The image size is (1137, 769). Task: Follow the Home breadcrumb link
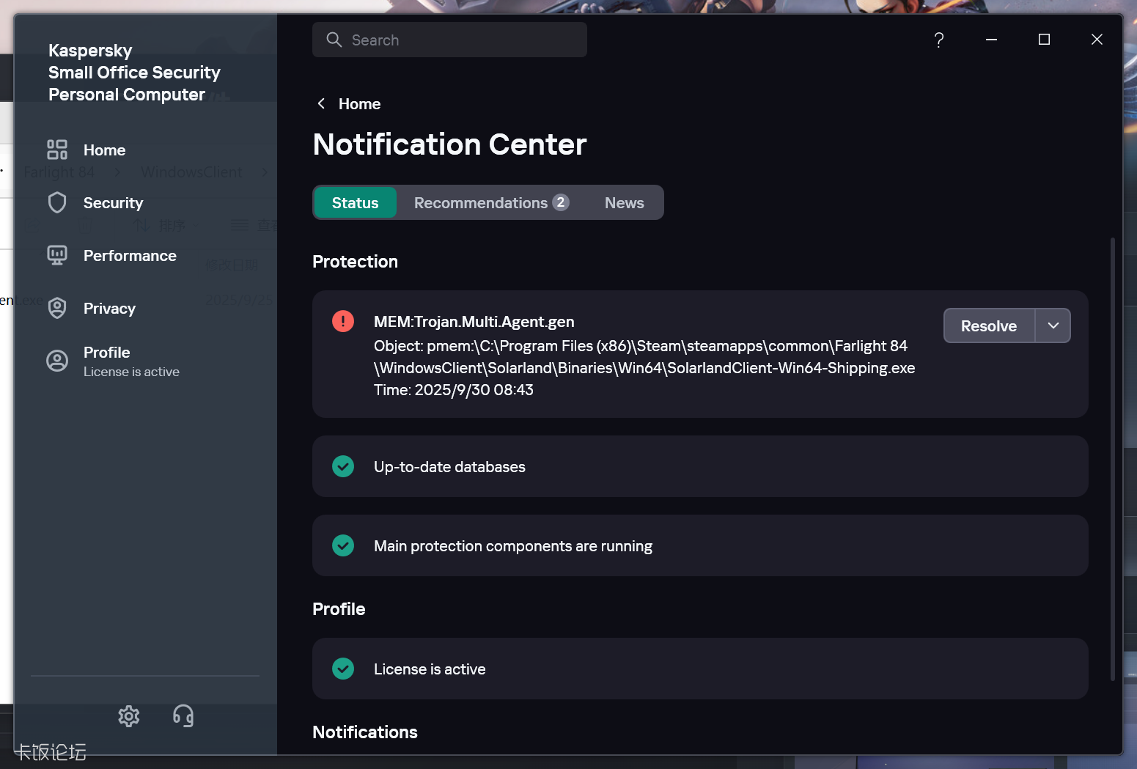(x=359, y=104)
